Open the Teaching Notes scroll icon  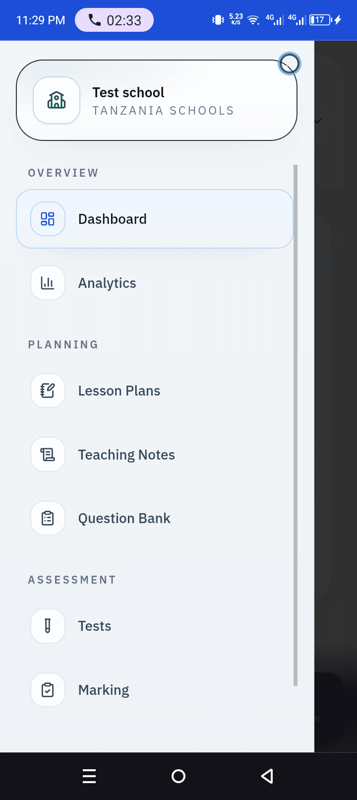[47, 454]
